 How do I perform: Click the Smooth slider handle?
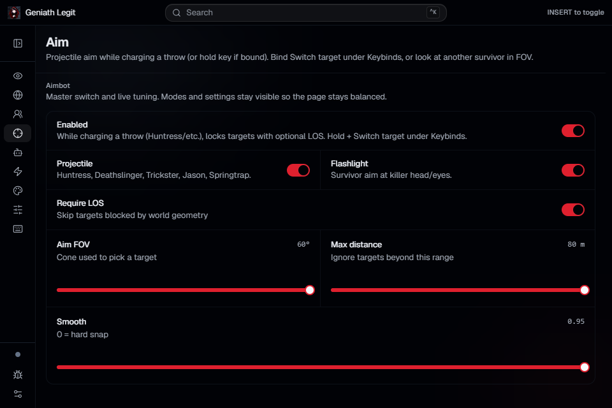pyautogui.click(x=585, y=367)
